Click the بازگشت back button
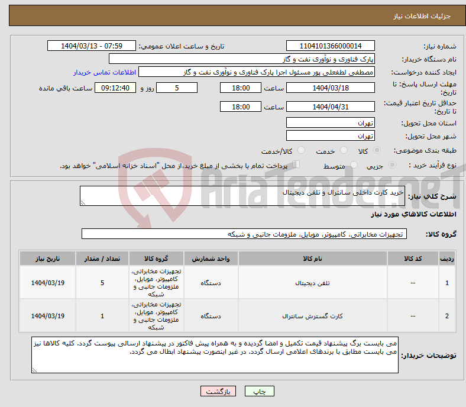466x407 pixels. 218,391
